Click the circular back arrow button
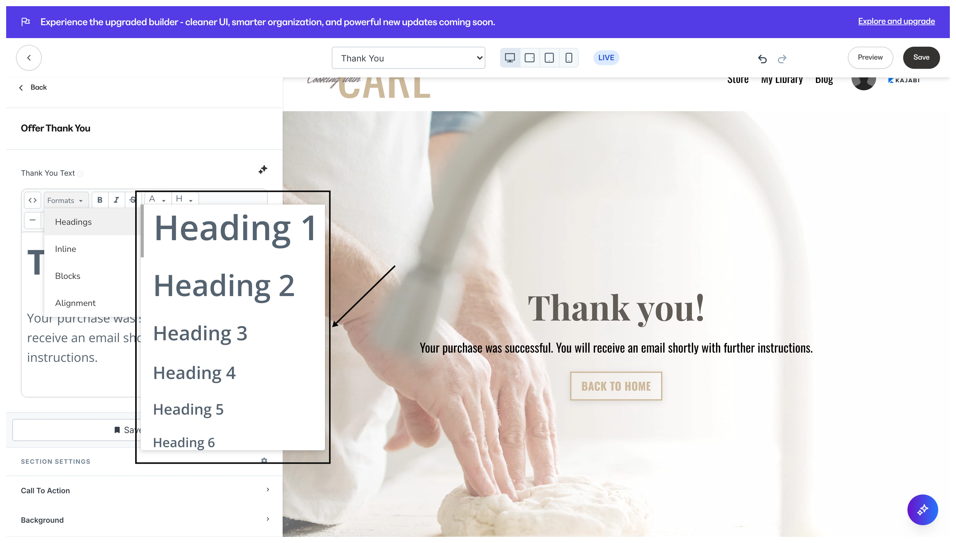 (x=29, y=58)
